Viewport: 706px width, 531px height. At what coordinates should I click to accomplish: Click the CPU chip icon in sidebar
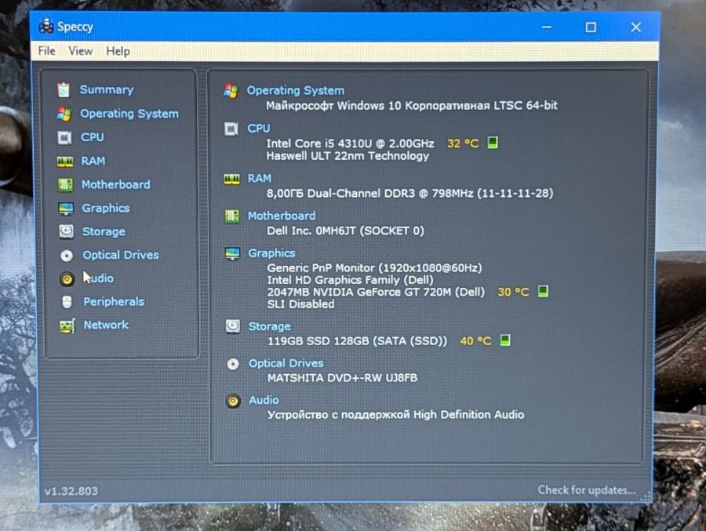pos(64,137)
